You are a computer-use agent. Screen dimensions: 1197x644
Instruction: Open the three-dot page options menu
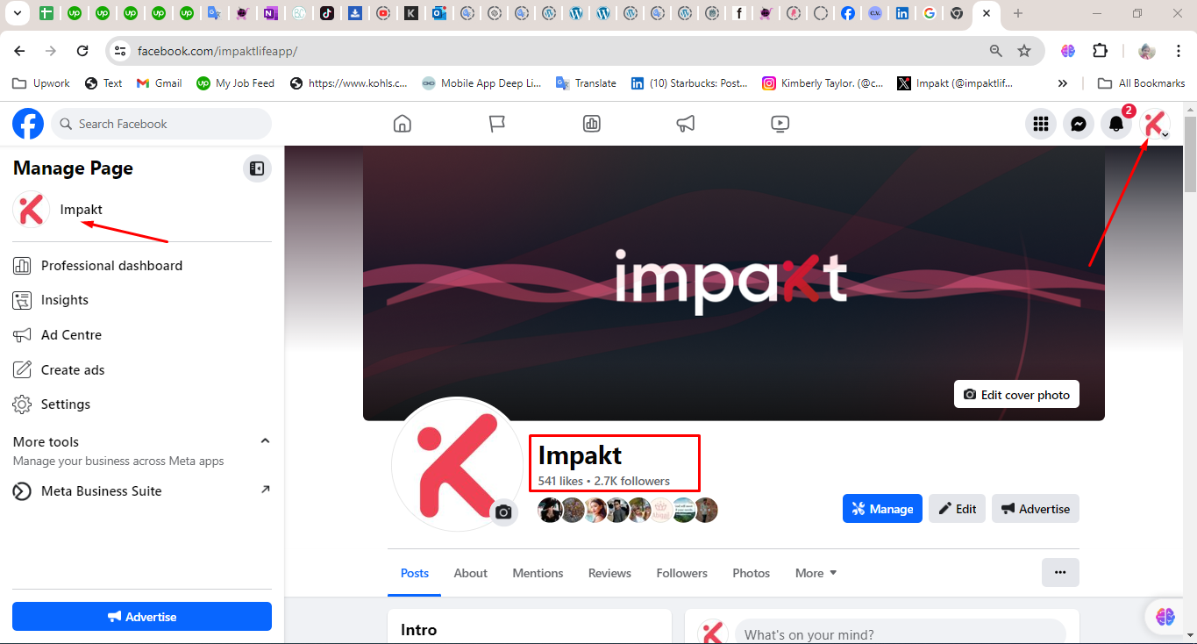1060,572
